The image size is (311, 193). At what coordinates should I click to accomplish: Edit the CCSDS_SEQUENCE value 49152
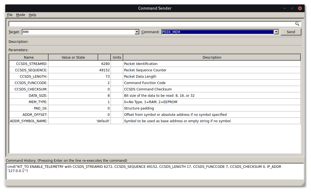click(79, 70)
